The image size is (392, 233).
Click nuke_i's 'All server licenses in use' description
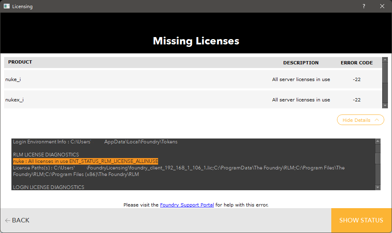point(301,79)
